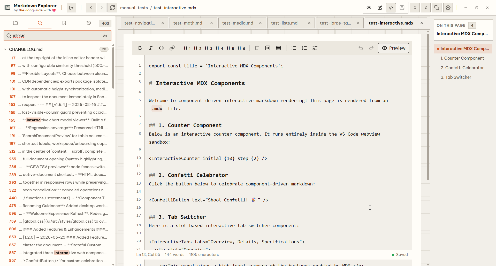Insert a hyperlink

pyautogui.click(x=172, y=48)
